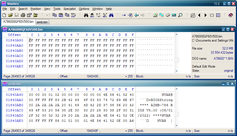Click scrollbar thumb in A786000QF60V500.bin window

click(177, 60)
